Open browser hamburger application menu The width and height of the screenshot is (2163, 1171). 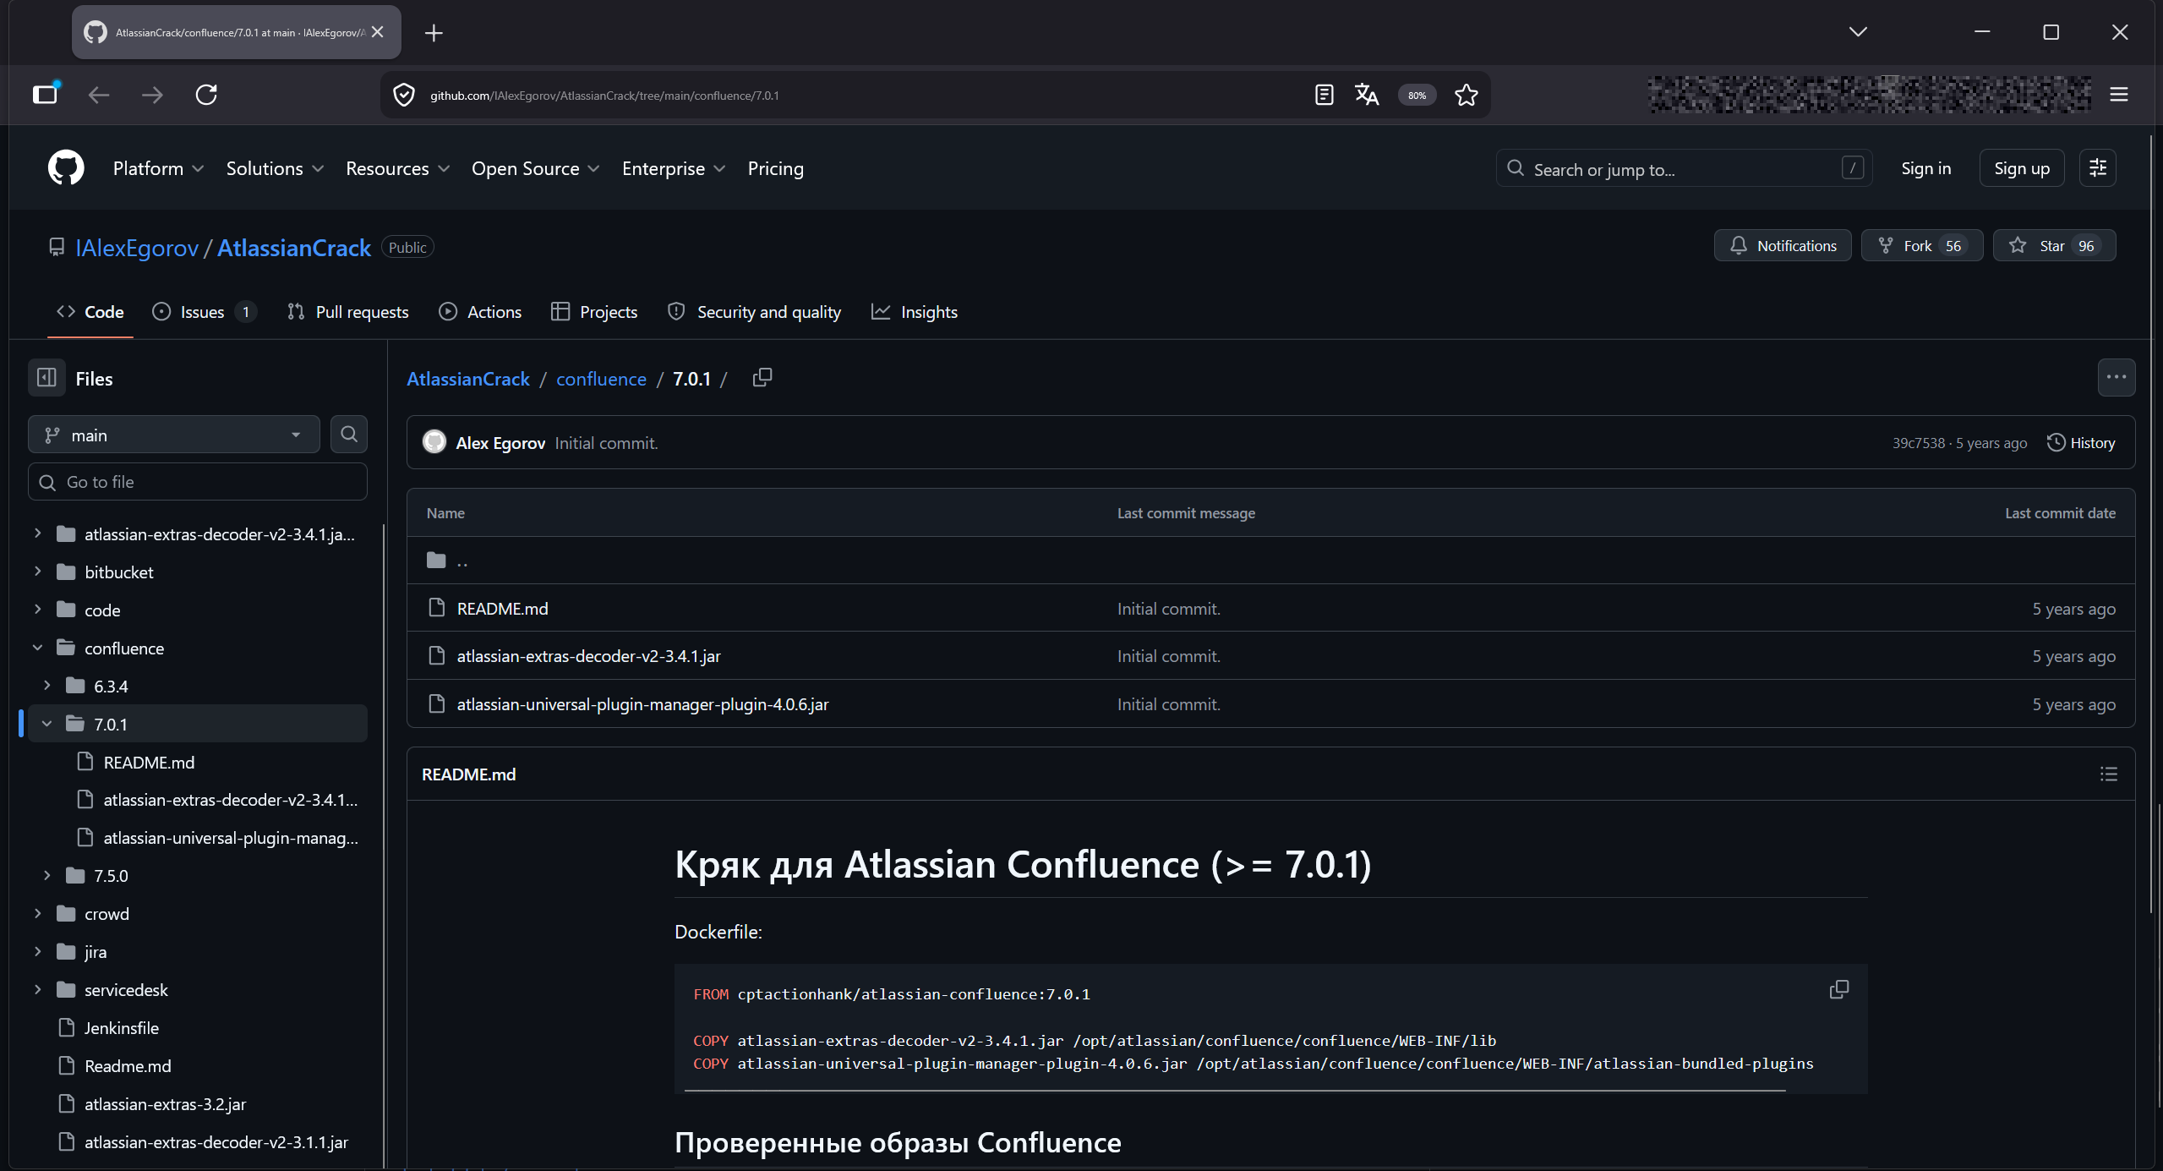(x=2118, y=95)
